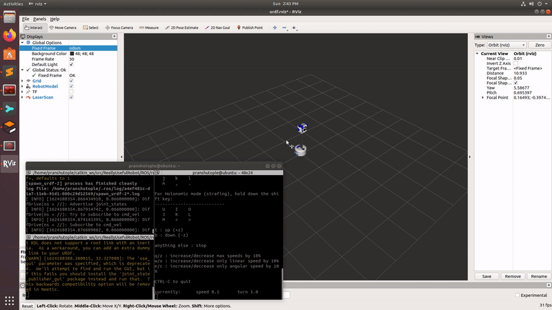
Task: Click the Background Color swatch
Action: pyautogui.click(x=72, y=54)
